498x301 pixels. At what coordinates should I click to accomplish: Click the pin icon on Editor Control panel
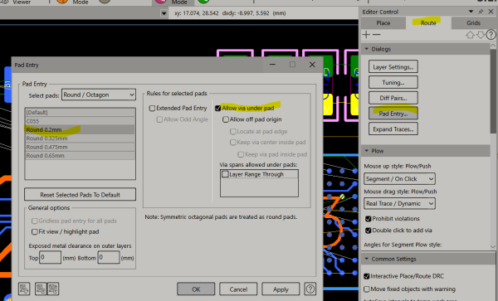point(481,12)
